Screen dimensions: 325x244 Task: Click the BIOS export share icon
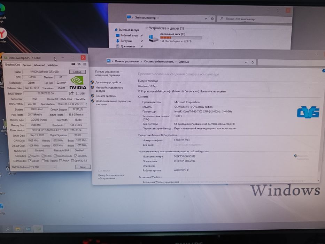pyautogui.click(x=71, y=93)
